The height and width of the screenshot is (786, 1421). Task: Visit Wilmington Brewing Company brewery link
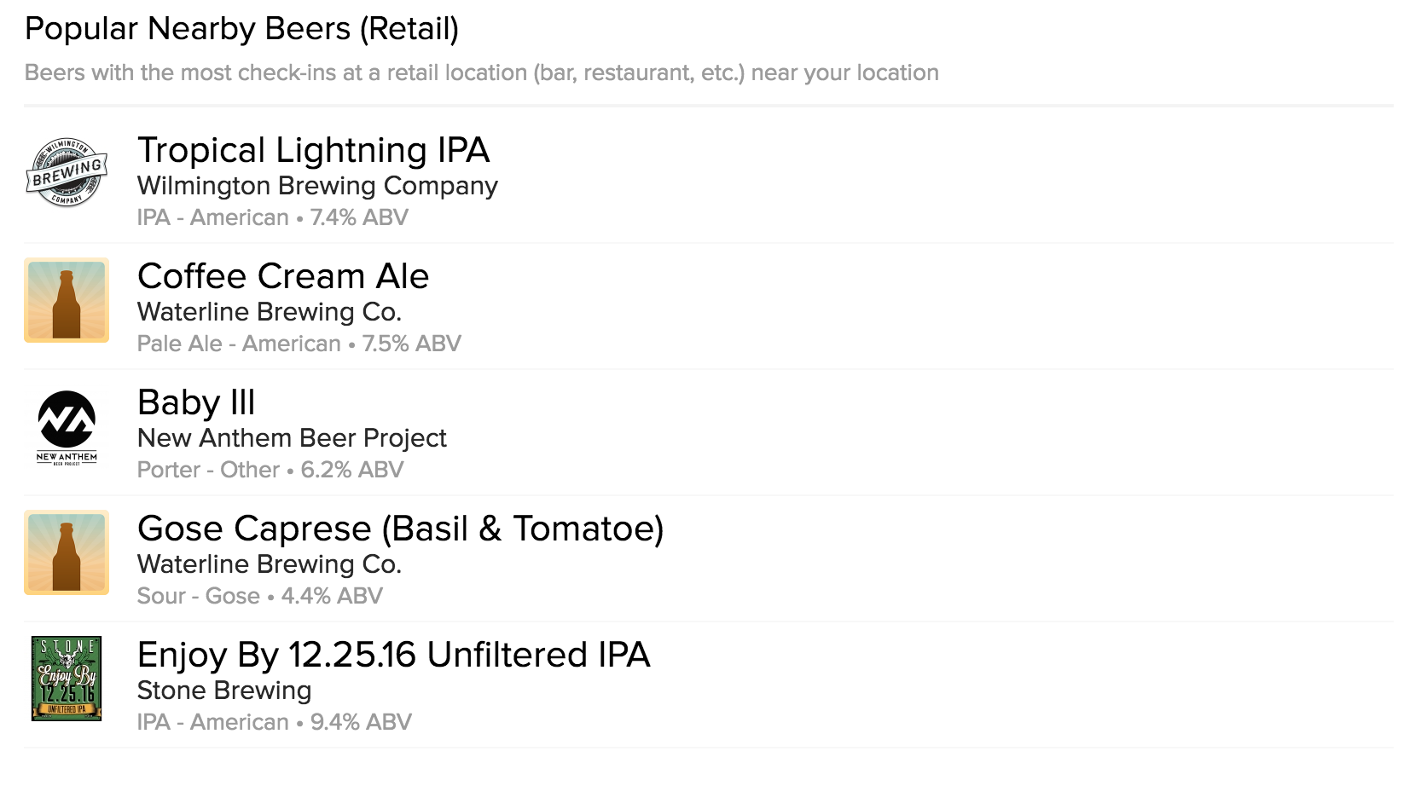[317, 186]
